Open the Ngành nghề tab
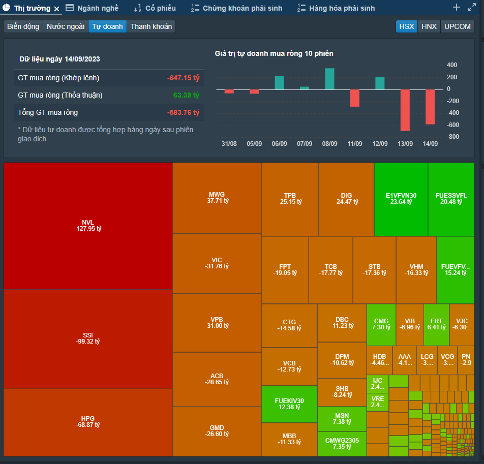Image resolution: width=484 pixels, height=464 pixels. pyautogui.click(x=98, y=8)
